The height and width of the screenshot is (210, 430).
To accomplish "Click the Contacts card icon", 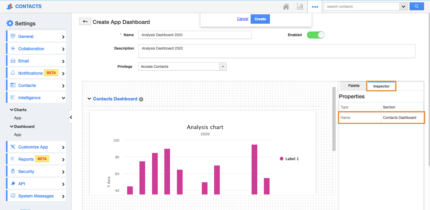I will tap(13, 85).
